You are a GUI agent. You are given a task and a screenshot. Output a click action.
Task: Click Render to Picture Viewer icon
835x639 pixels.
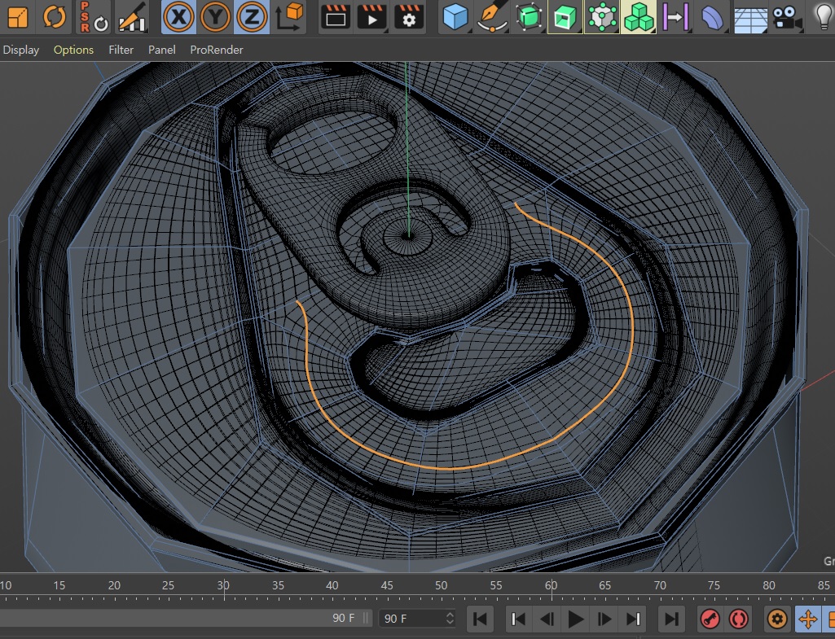[x=371, y=16]
